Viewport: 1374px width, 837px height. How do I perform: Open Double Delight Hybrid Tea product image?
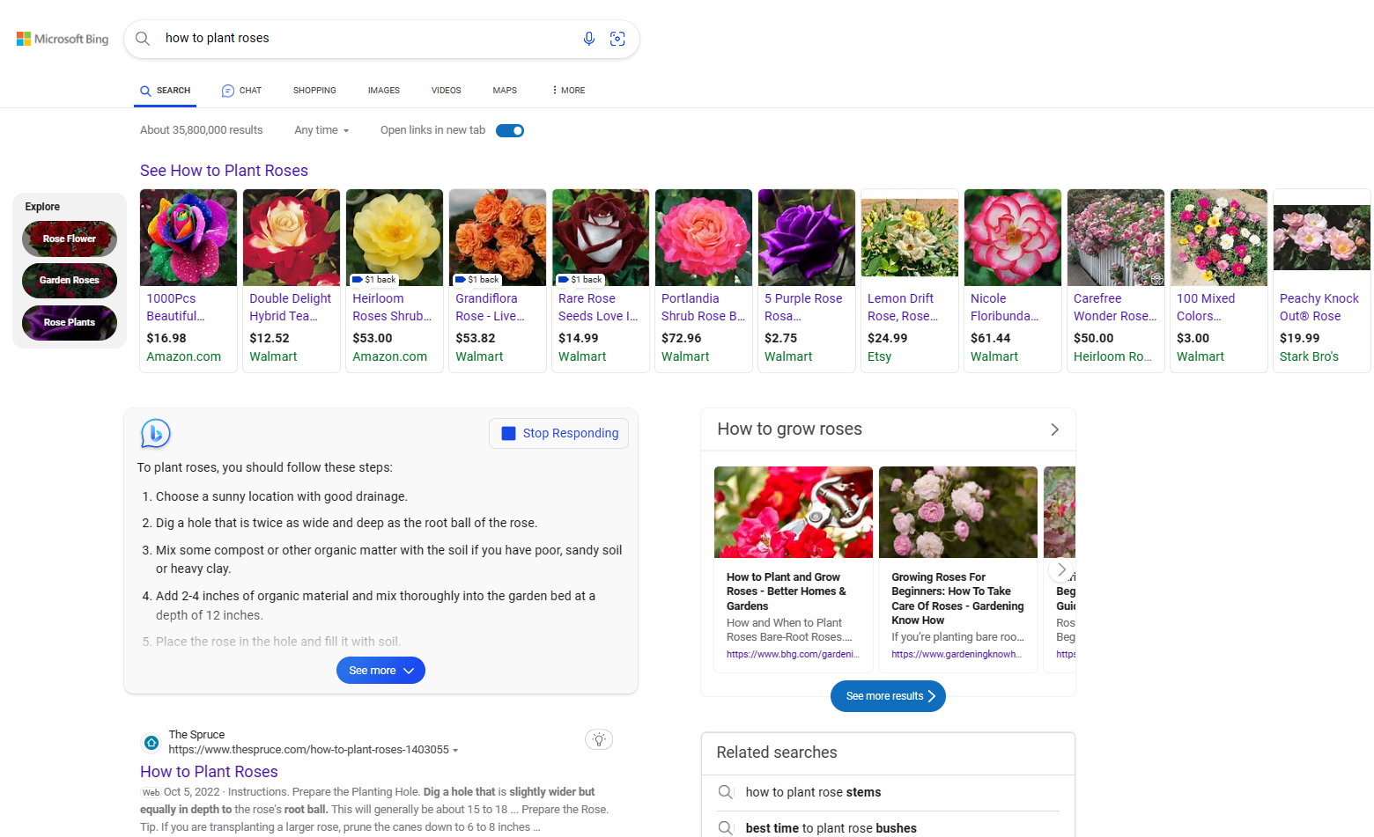tap(292, 238)
